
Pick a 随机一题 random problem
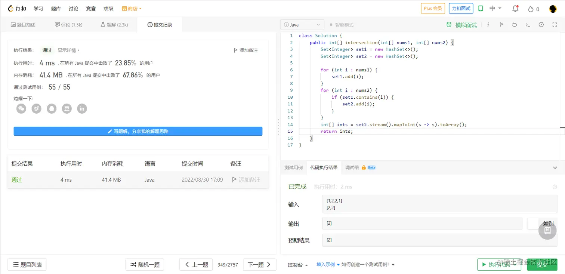[x=145, y=265]
